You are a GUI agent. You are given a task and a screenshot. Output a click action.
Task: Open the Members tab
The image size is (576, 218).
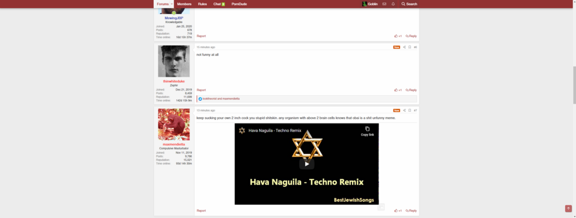click(x=184, y=4)
